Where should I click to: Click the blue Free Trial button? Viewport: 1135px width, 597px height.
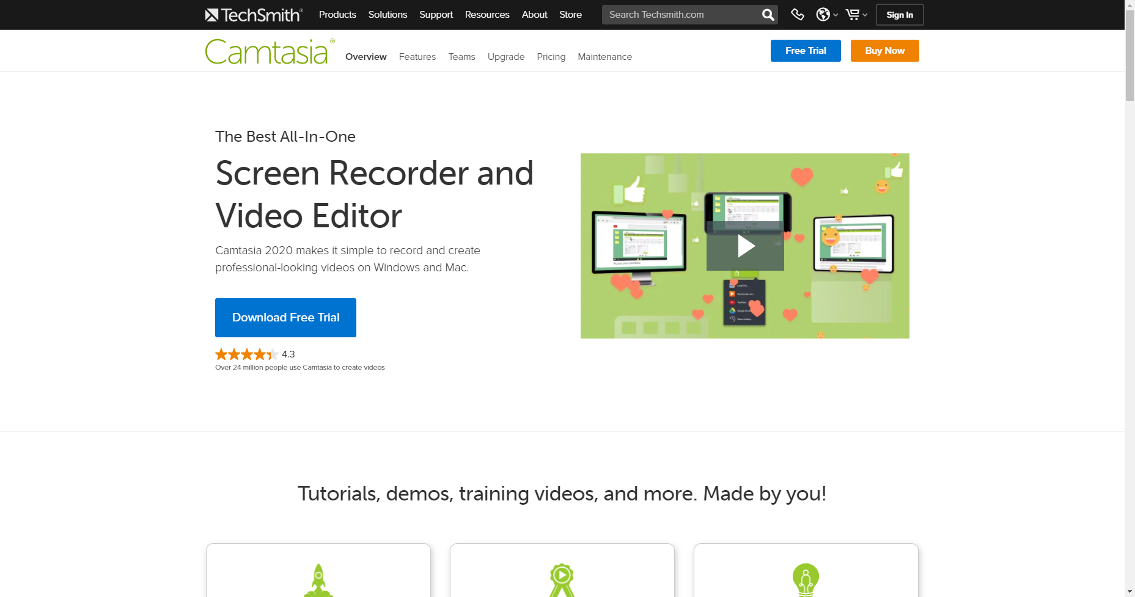point(806,51)
